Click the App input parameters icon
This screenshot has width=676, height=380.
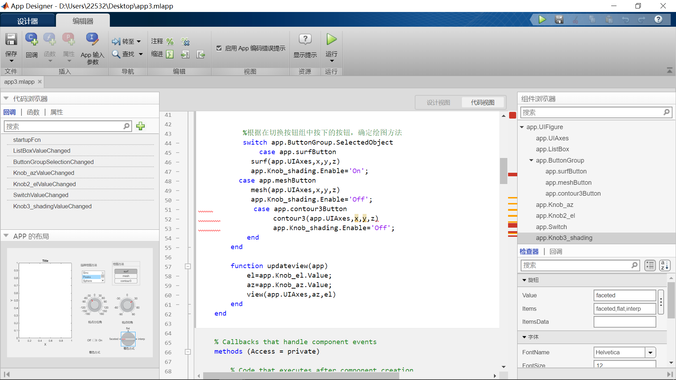tap(92, 39)
